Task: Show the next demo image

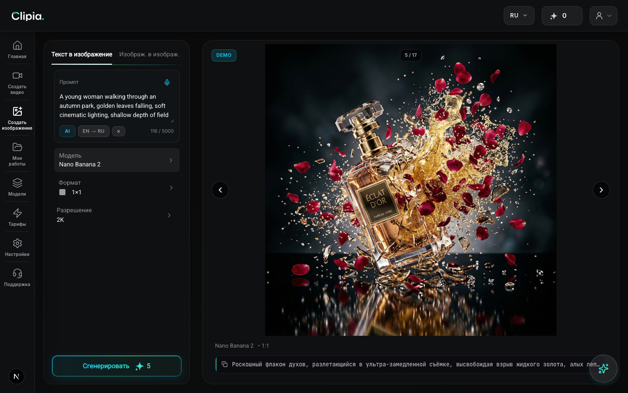Action: point(601,190)
